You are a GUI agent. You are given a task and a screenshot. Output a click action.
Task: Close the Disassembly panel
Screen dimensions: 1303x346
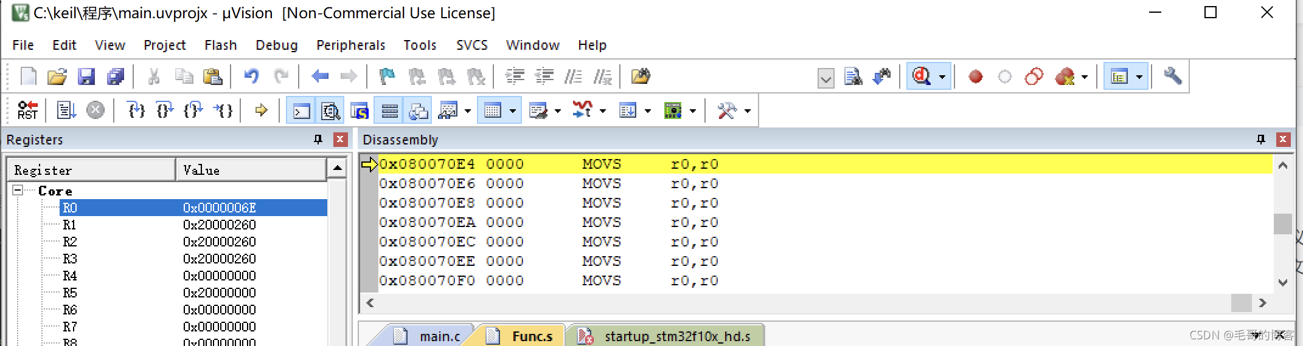[1283, 140]
